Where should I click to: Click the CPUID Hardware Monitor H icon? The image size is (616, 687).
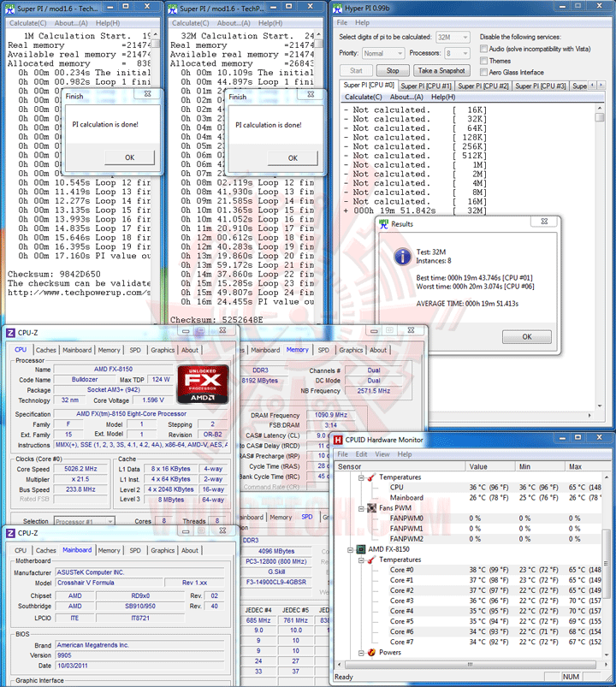[x=338, y=440]
